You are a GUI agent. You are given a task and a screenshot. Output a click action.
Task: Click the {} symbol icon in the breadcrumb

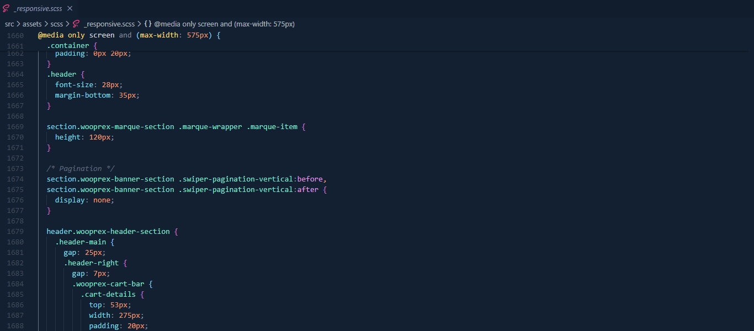(147, 24)
